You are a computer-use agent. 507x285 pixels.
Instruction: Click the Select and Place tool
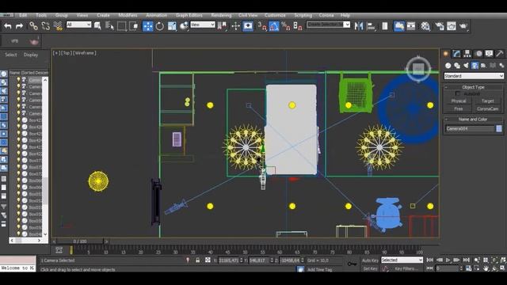tap(184, 26)
